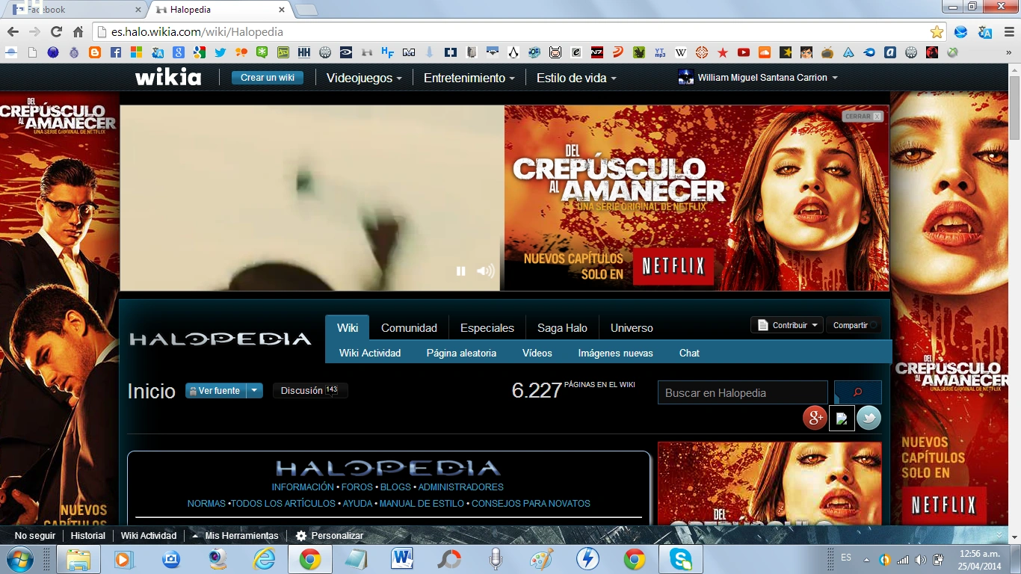Open the Vídeos link
The image size is (1021, 574).
click(x=537, y=353)
